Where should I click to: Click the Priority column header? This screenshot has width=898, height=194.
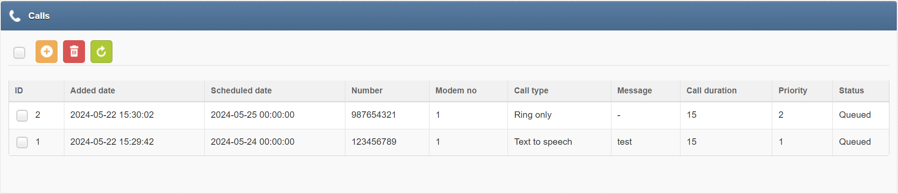(x=792, y=91)
